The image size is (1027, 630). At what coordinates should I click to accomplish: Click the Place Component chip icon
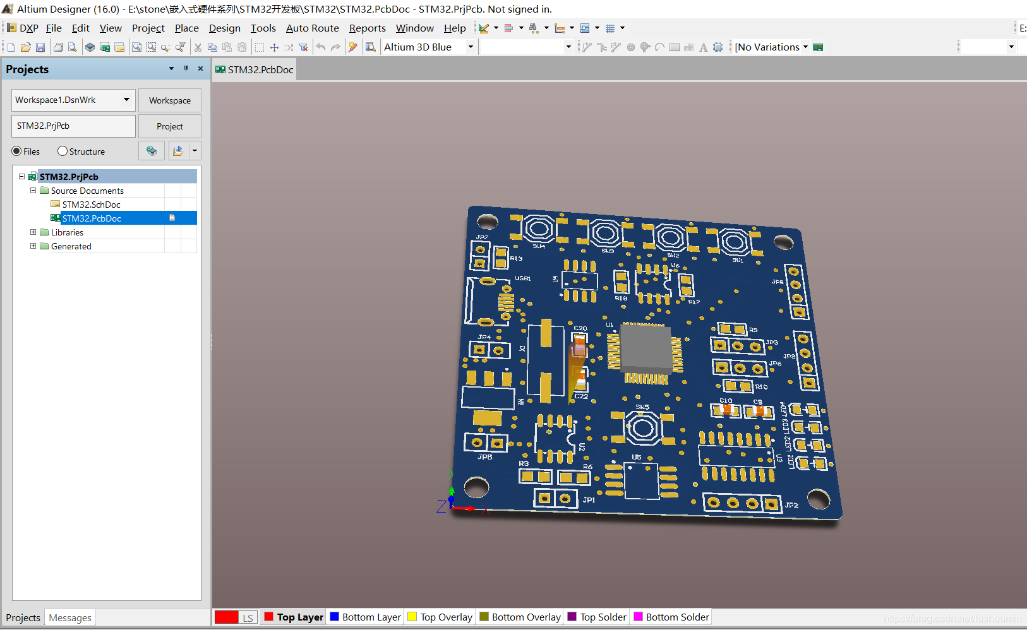[x=718, y=47]
